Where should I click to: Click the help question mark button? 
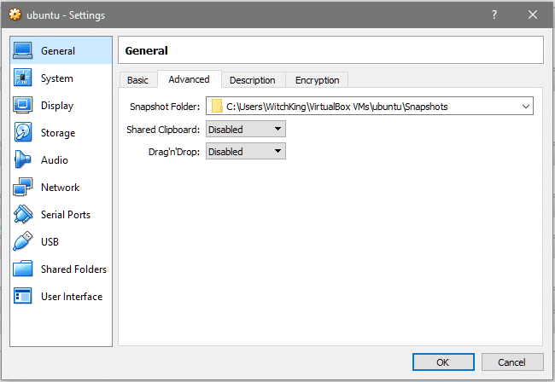[494, 14]
